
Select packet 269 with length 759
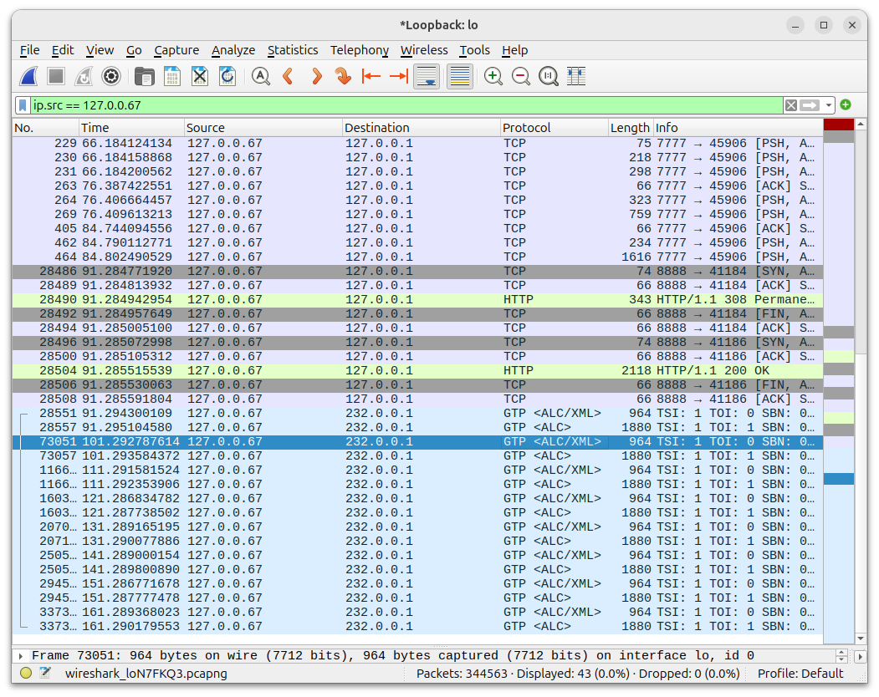417,215
